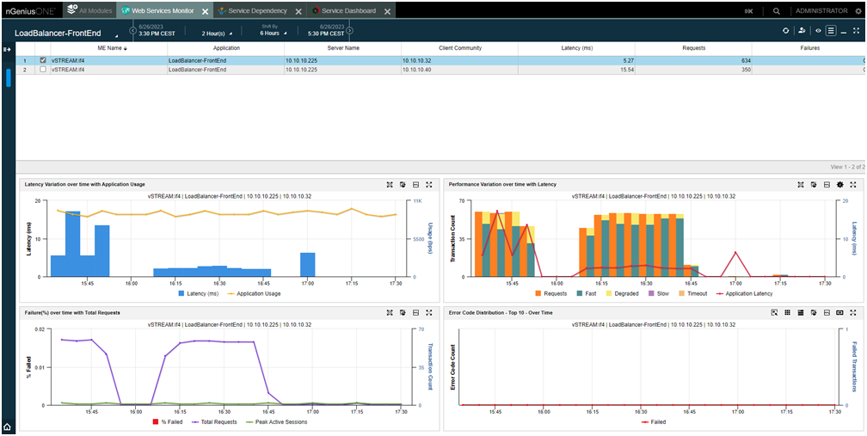Click the Failures column header

tap(809, 48)
